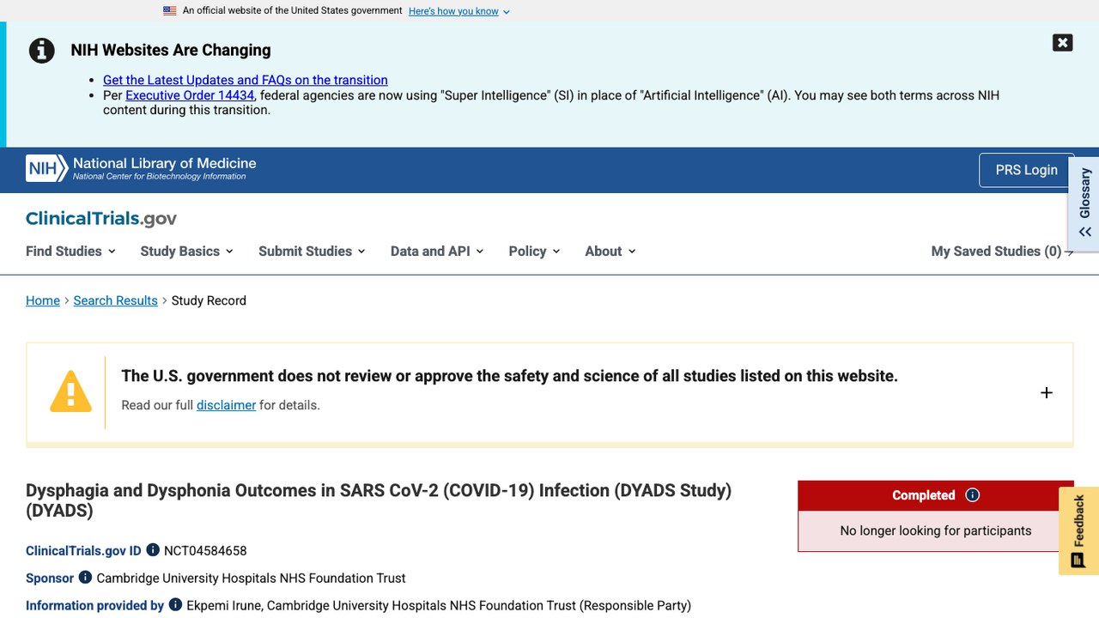
Task: Open the Policy menu
Action: click(534, 251)
